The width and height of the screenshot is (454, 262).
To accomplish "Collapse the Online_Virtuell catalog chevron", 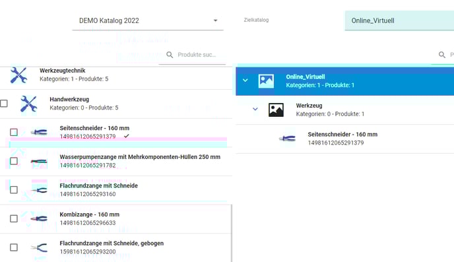I will pyautogui.click(x=245, y=81).
